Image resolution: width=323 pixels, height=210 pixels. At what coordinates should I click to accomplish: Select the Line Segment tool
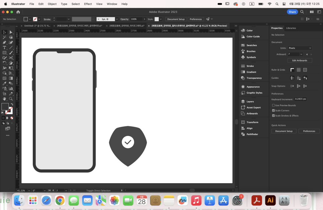[11, 48]
